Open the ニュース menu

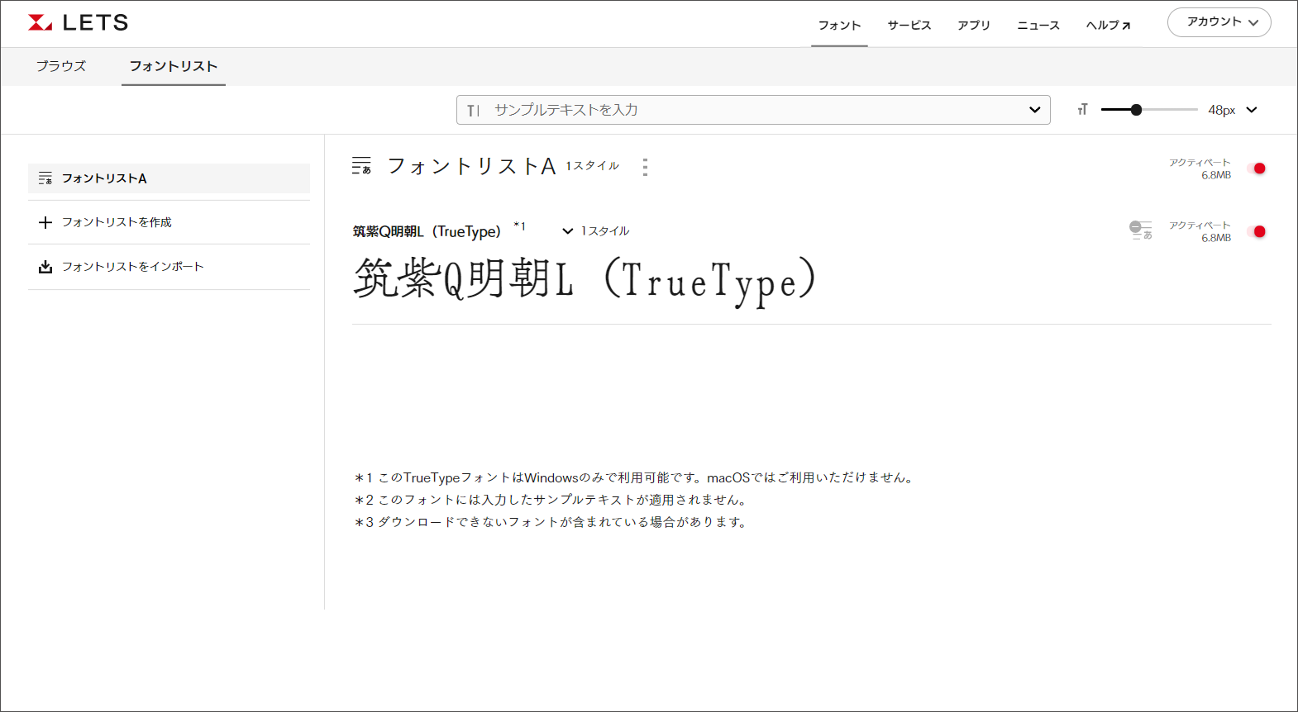click(1038, 25)
